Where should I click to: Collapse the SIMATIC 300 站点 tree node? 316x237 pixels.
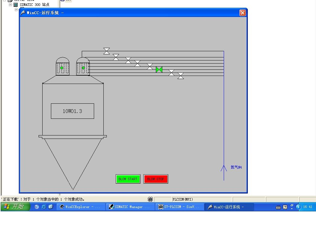pyautogui.click(x=10, y=5)
